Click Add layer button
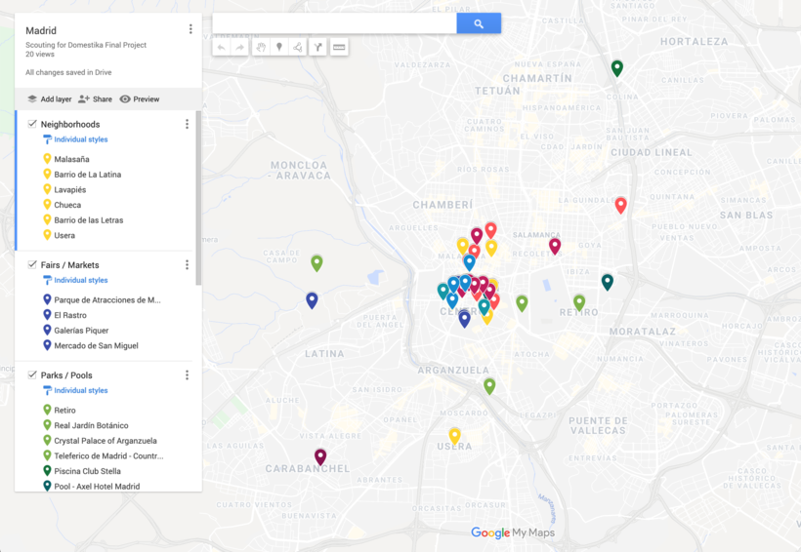 tap(50, 99)
